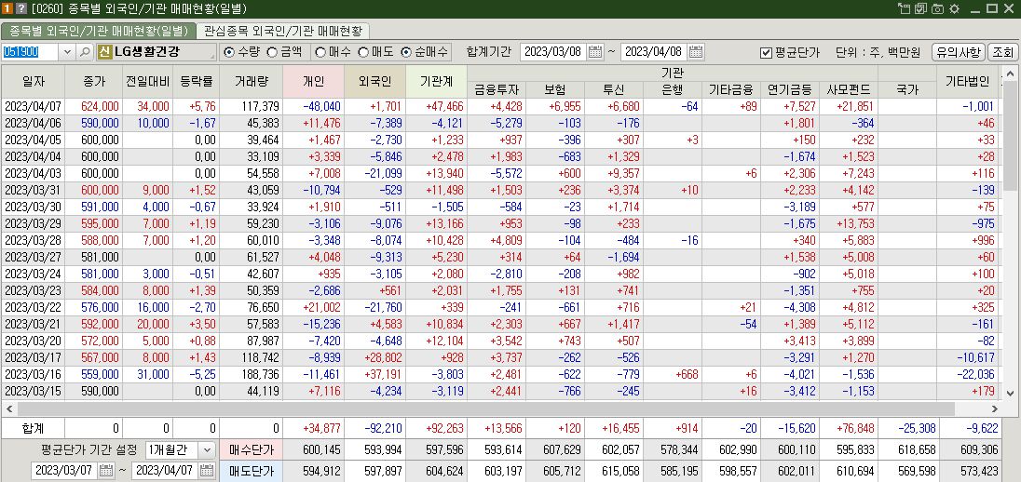Click the 사모펀드 column header
The width and height of the screenshot is (1021, 482).
coord(849,89)
